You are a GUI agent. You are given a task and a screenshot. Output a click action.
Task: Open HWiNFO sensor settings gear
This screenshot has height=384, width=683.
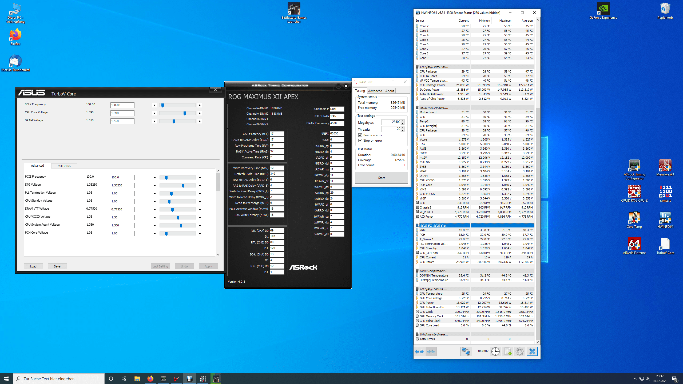[x=519, y=351]
